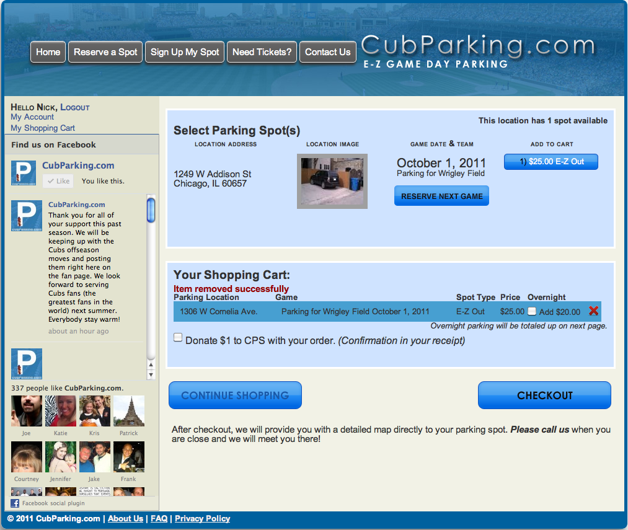Click the Facebook feed scroll down arrow
628x530 pixels.
(151, 375)
